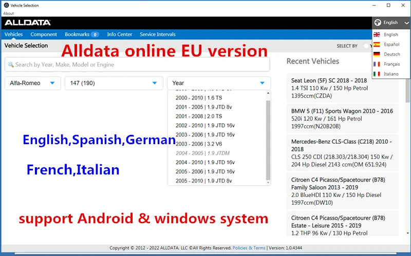Click the Year list scroll up arrow

[268, 93]
